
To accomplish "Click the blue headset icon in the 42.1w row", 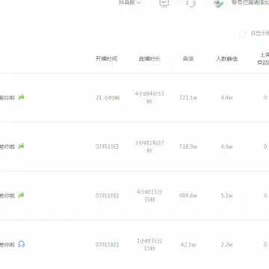I will pos(22,244).
